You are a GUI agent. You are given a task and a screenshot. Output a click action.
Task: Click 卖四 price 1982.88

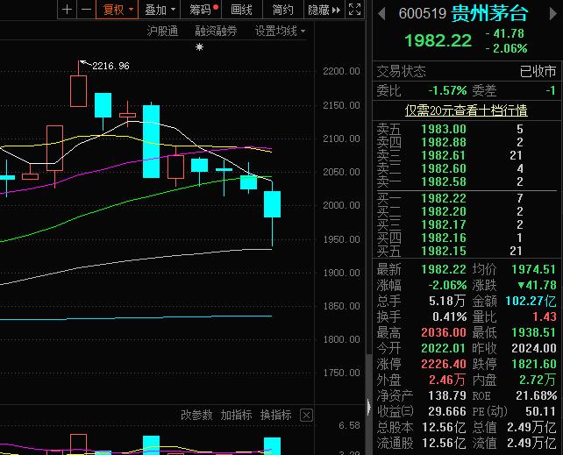point(444,142)
